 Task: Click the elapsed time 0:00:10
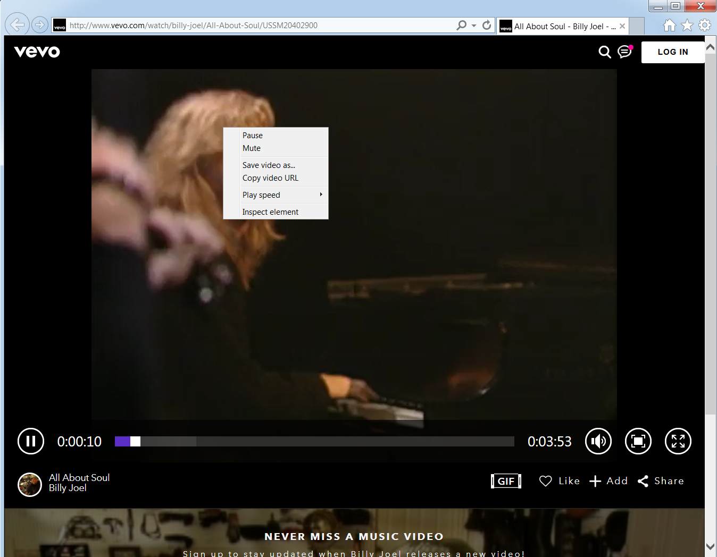(79, 442)
